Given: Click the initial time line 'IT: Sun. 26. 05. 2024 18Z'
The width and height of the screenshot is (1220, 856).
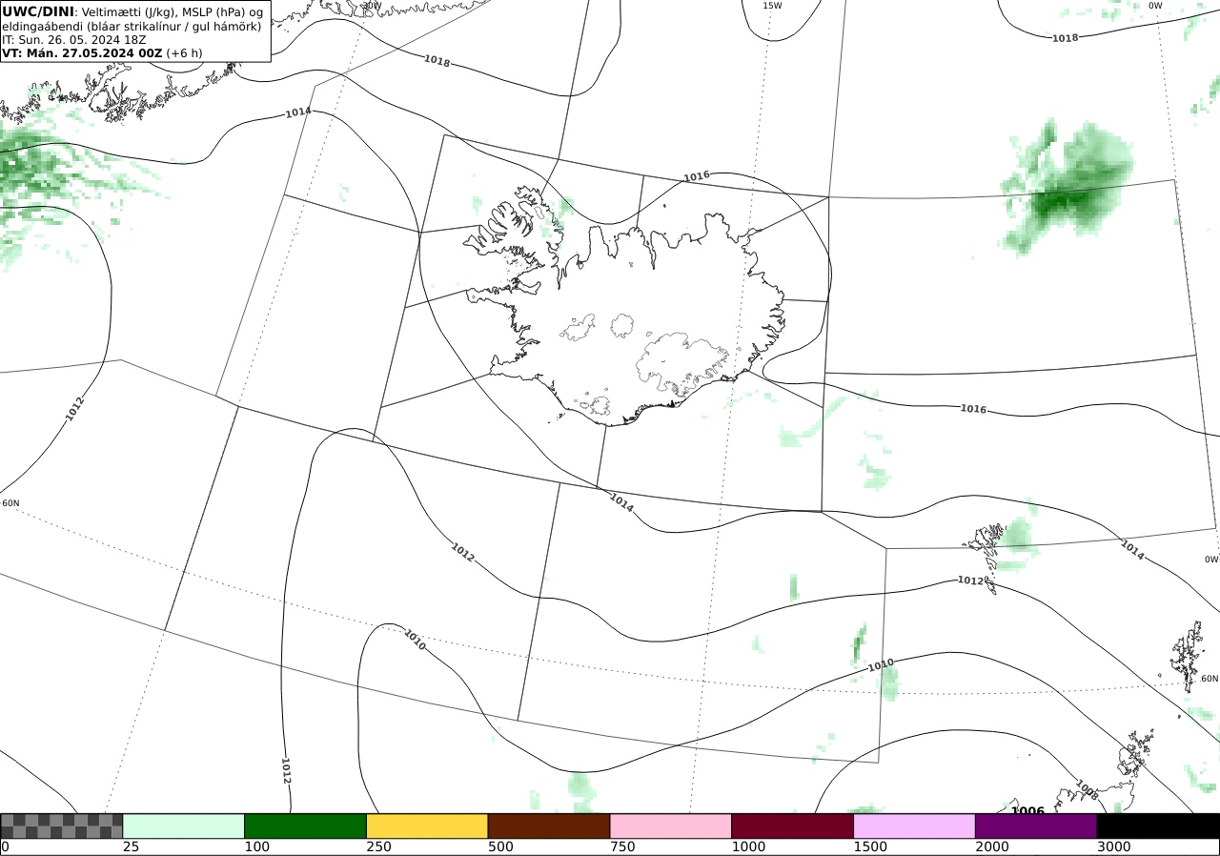Looking at the screenshot, I should (x=74, y=40).
